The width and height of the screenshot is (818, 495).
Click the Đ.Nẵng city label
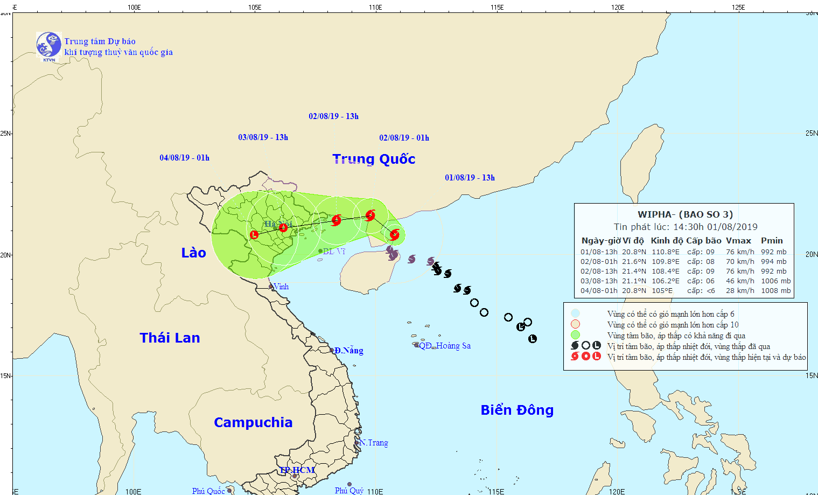click(x=348, y=351)
